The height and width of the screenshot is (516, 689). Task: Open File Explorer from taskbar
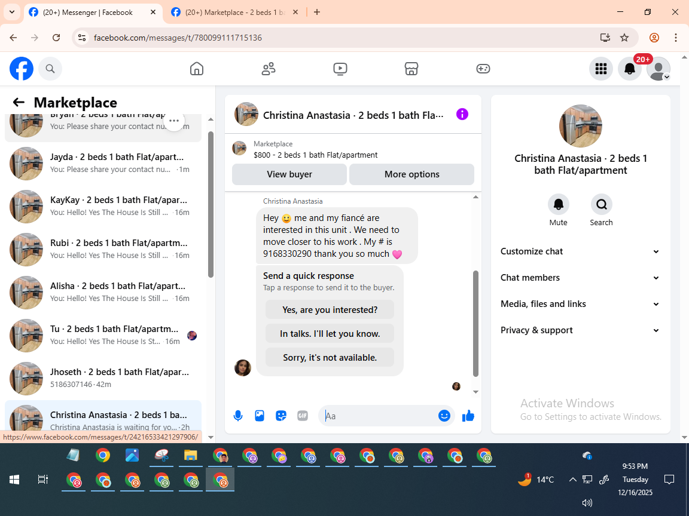(x=190, y=456)
